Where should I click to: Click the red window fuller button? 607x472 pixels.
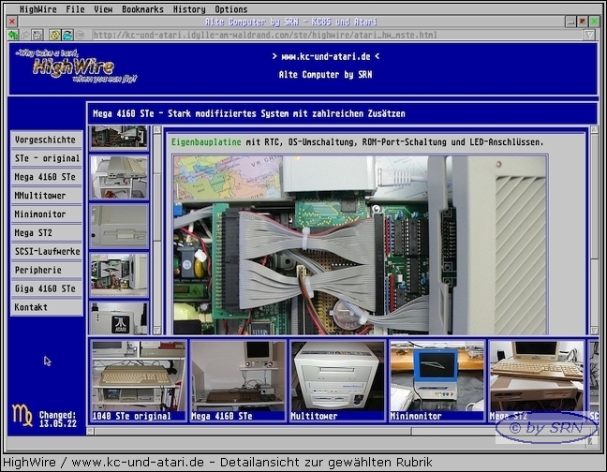pyautogui.click(x=583, y=22)
